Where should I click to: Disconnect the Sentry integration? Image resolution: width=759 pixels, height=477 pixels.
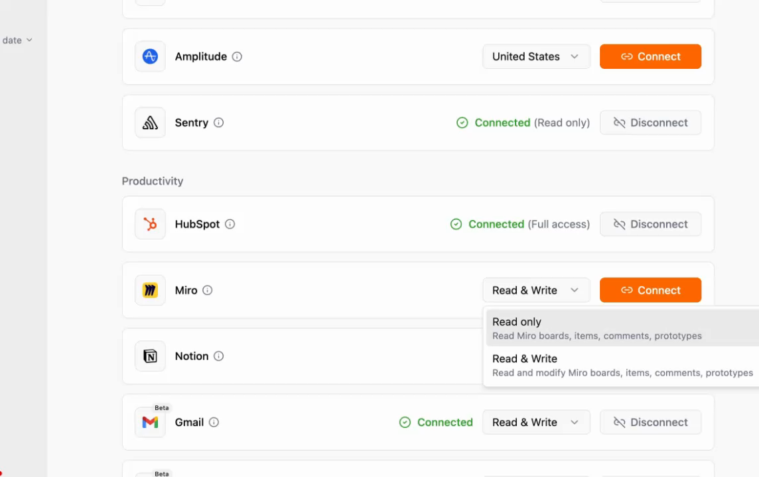[650, 123]
